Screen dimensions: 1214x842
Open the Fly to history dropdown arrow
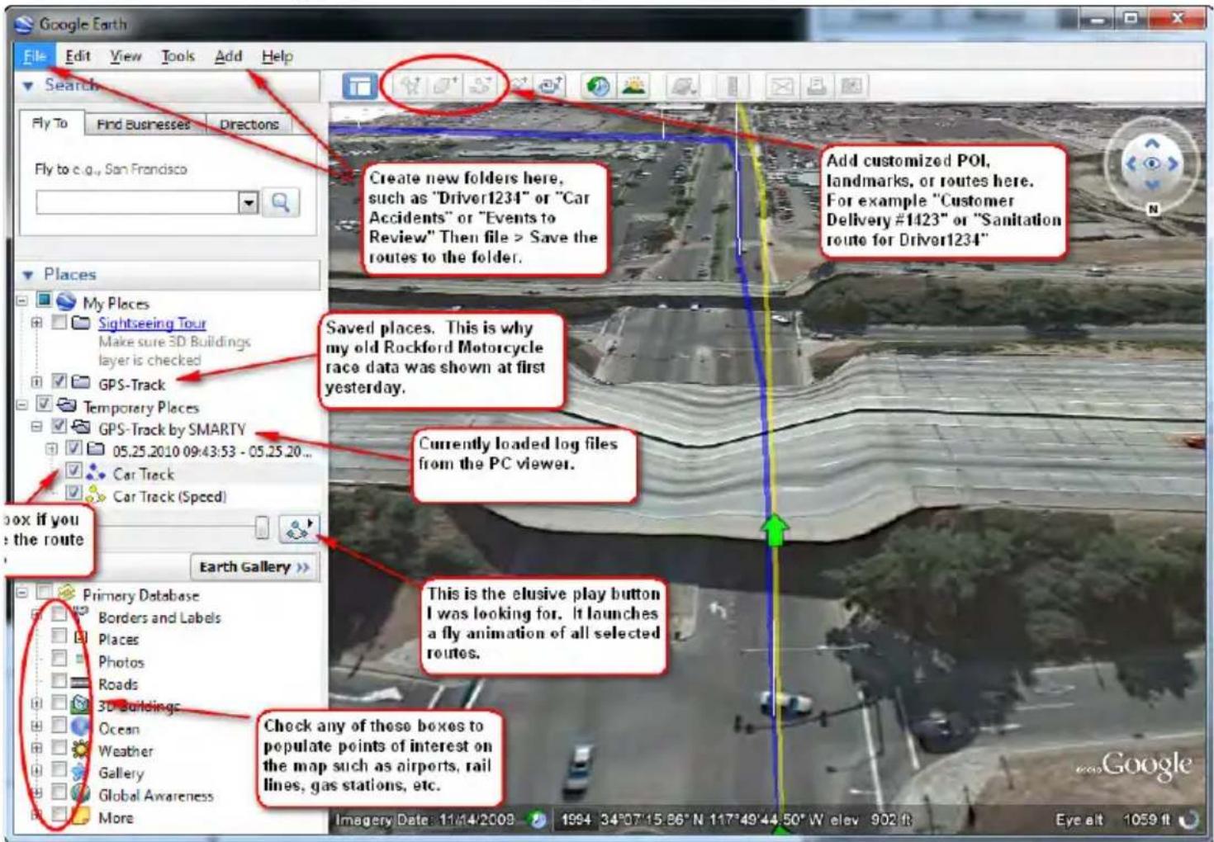[248, 202]
